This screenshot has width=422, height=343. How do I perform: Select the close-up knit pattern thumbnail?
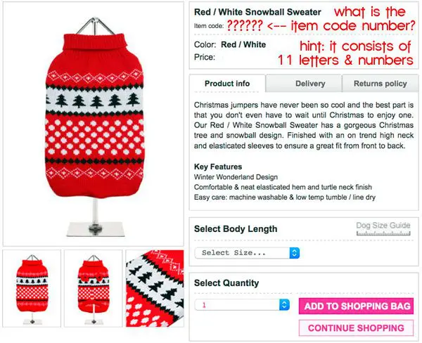[155, 288]
